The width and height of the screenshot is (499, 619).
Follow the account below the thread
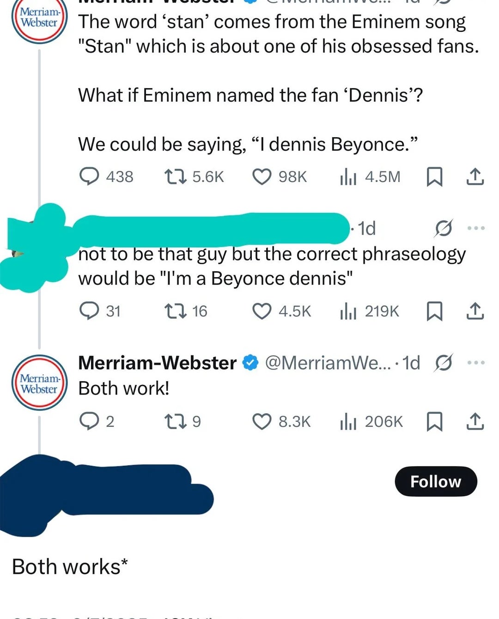(435, 481)
